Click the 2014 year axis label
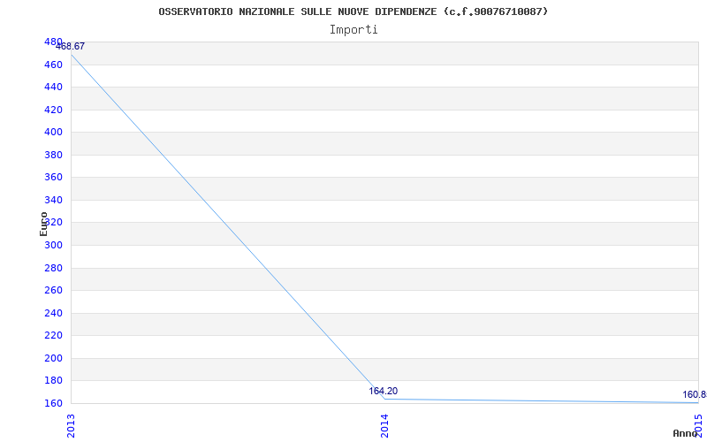 [x=384, y=426]
